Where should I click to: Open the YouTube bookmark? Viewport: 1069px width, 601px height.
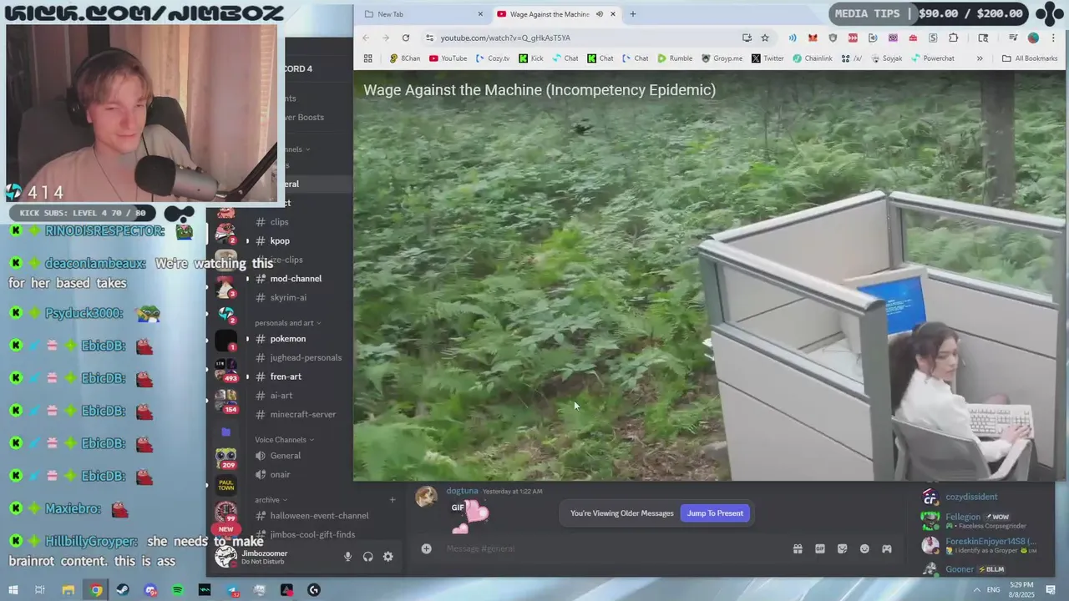coord(448,58)
